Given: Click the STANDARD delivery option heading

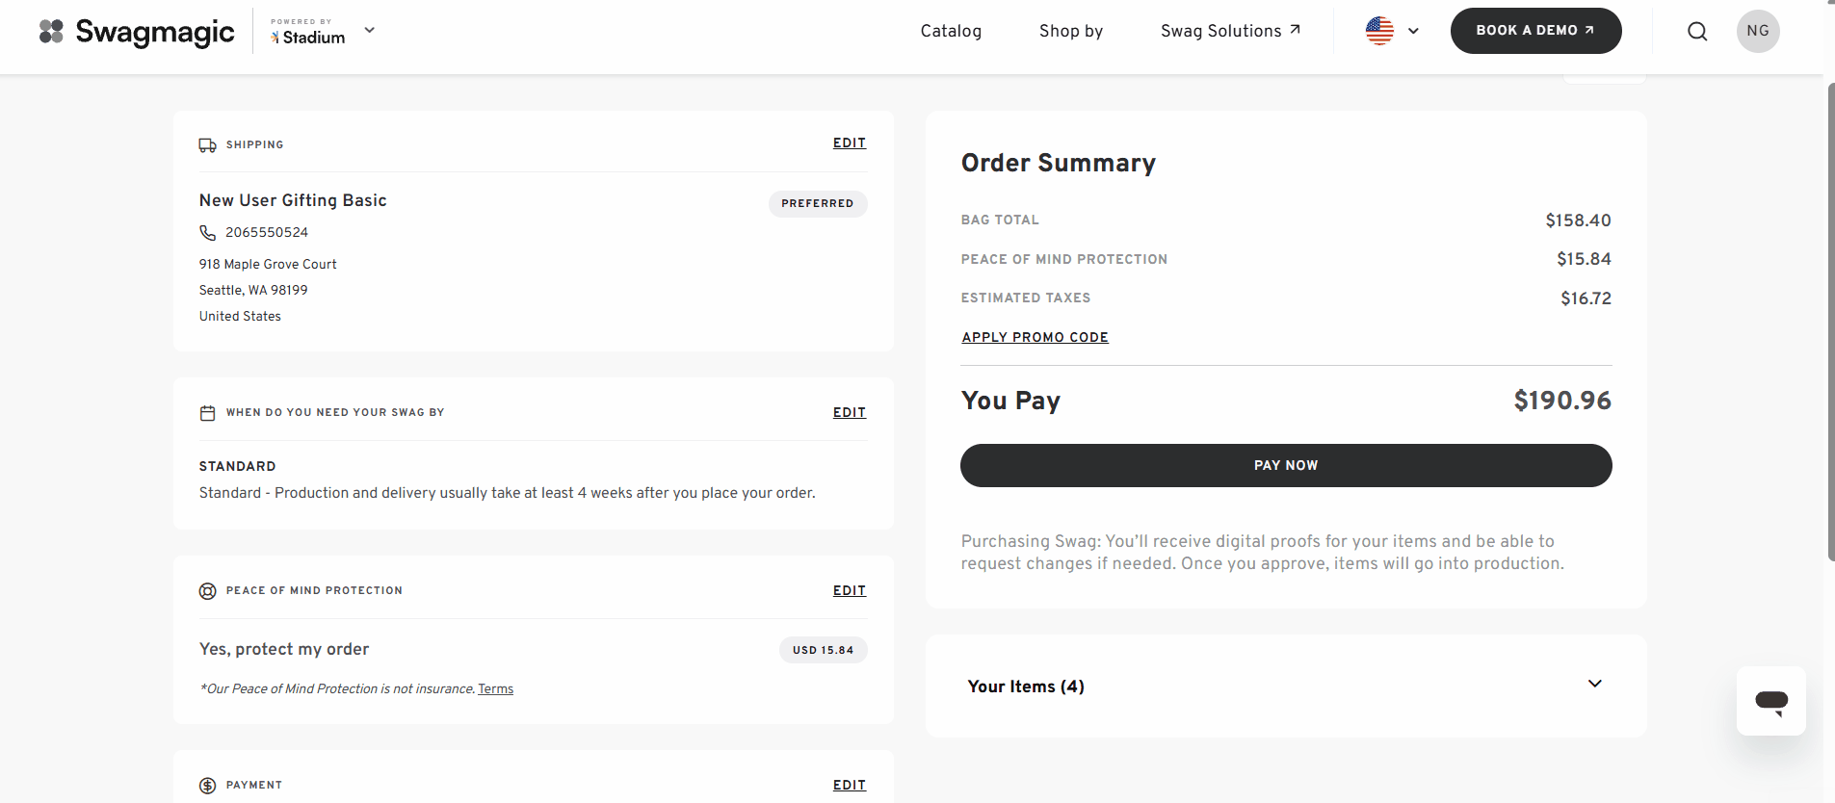Looking at the screenshot, I should (237, 467).
